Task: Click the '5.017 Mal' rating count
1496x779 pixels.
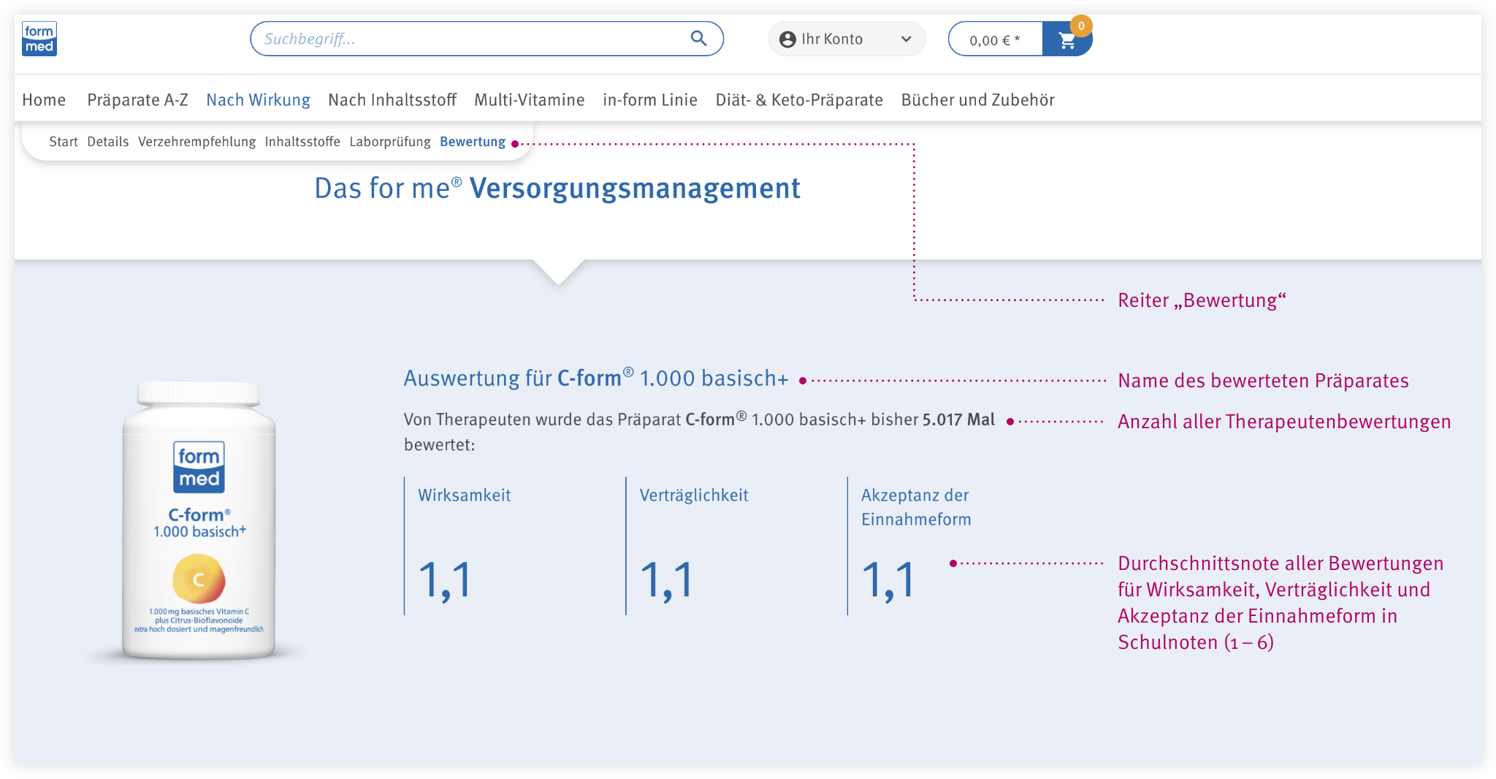Action: point(958,419)
